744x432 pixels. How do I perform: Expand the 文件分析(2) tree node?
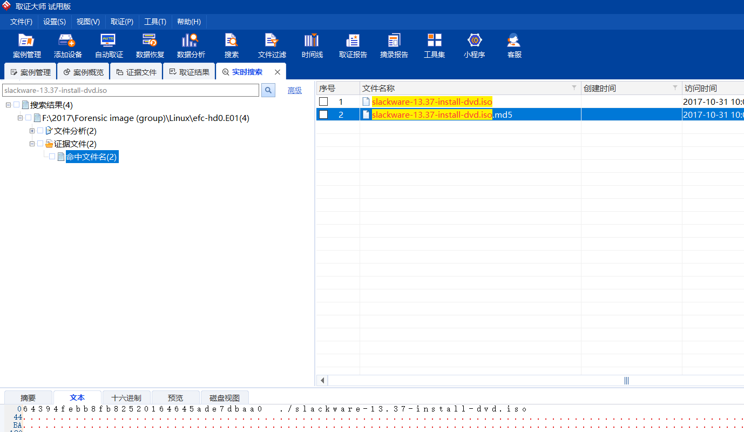click(x=32, y=131)
